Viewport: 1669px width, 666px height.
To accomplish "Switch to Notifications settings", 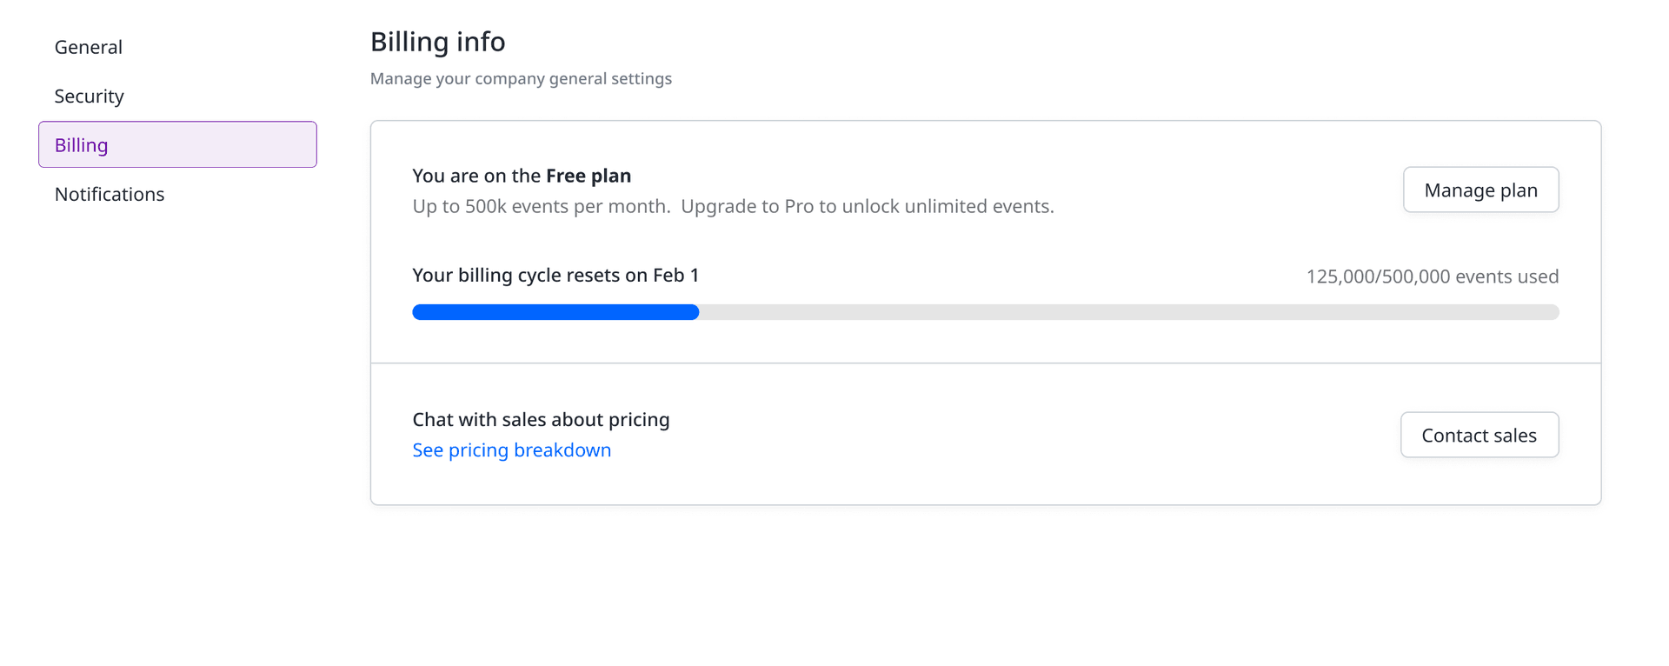I will [x=110, y=194].
